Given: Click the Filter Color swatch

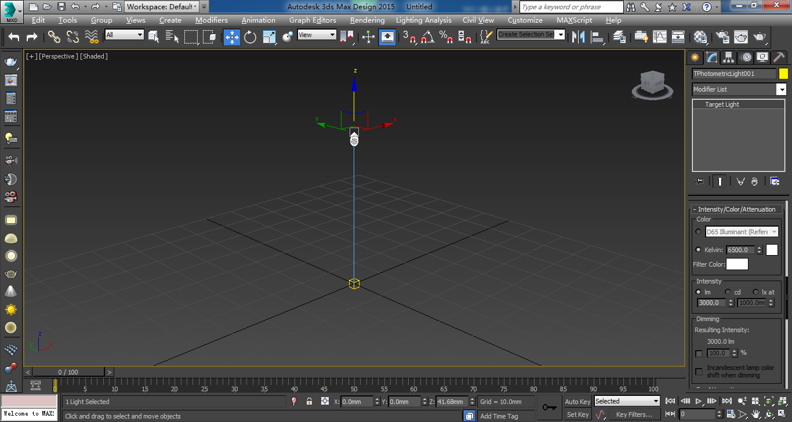Looking at the screenshot, I should coord(737,264).
